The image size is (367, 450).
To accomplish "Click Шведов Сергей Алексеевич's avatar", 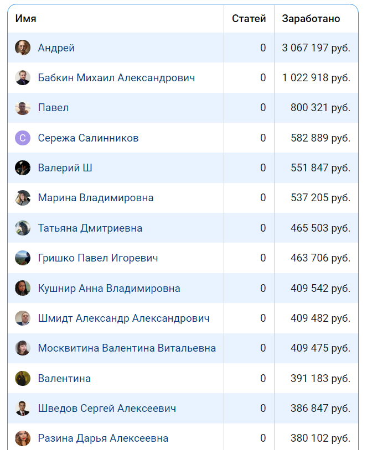I will (x=23, y=409).
